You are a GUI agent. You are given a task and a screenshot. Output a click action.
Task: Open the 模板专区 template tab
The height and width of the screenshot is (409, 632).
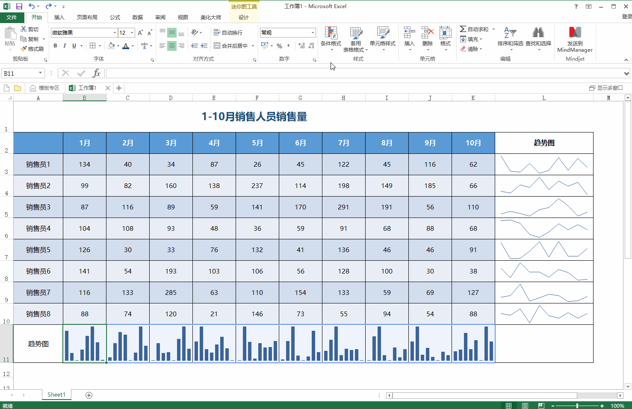tap(45, 88)
